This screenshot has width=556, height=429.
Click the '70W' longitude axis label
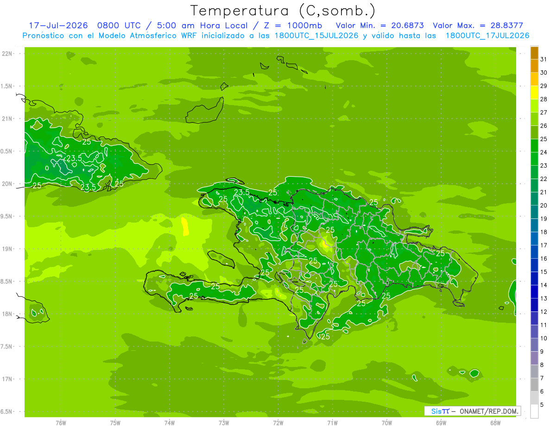click(x=387, y=423)
